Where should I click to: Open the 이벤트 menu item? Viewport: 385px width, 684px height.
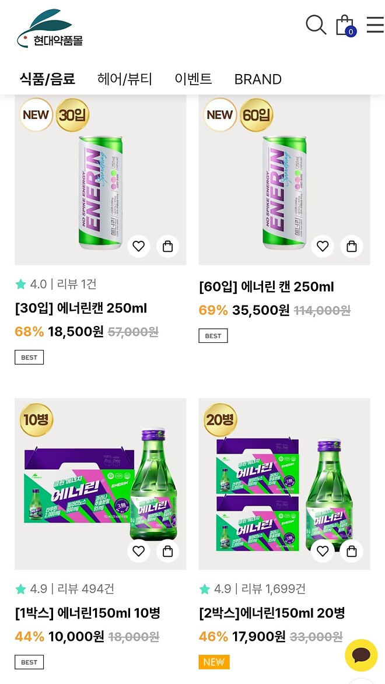click(193, 79)
